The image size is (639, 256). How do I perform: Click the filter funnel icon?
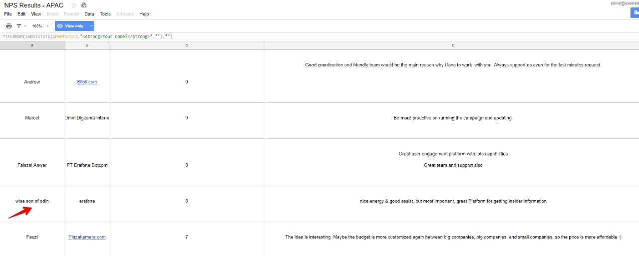click(18, 26)
